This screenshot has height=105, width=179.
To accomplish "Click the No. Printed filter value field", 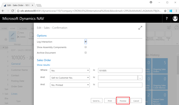I will pyautogui.click(x=120, y=85).
